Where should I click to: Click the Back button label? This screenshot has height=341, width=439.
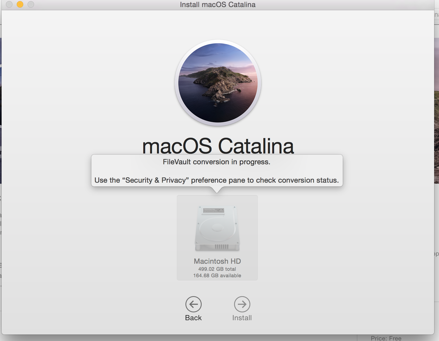pyautogui.click(x=194, y=318)
